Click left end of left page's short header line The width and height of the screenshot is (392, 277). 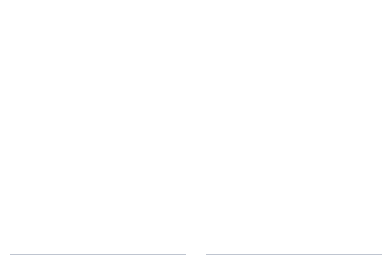[x=11, y=22]
